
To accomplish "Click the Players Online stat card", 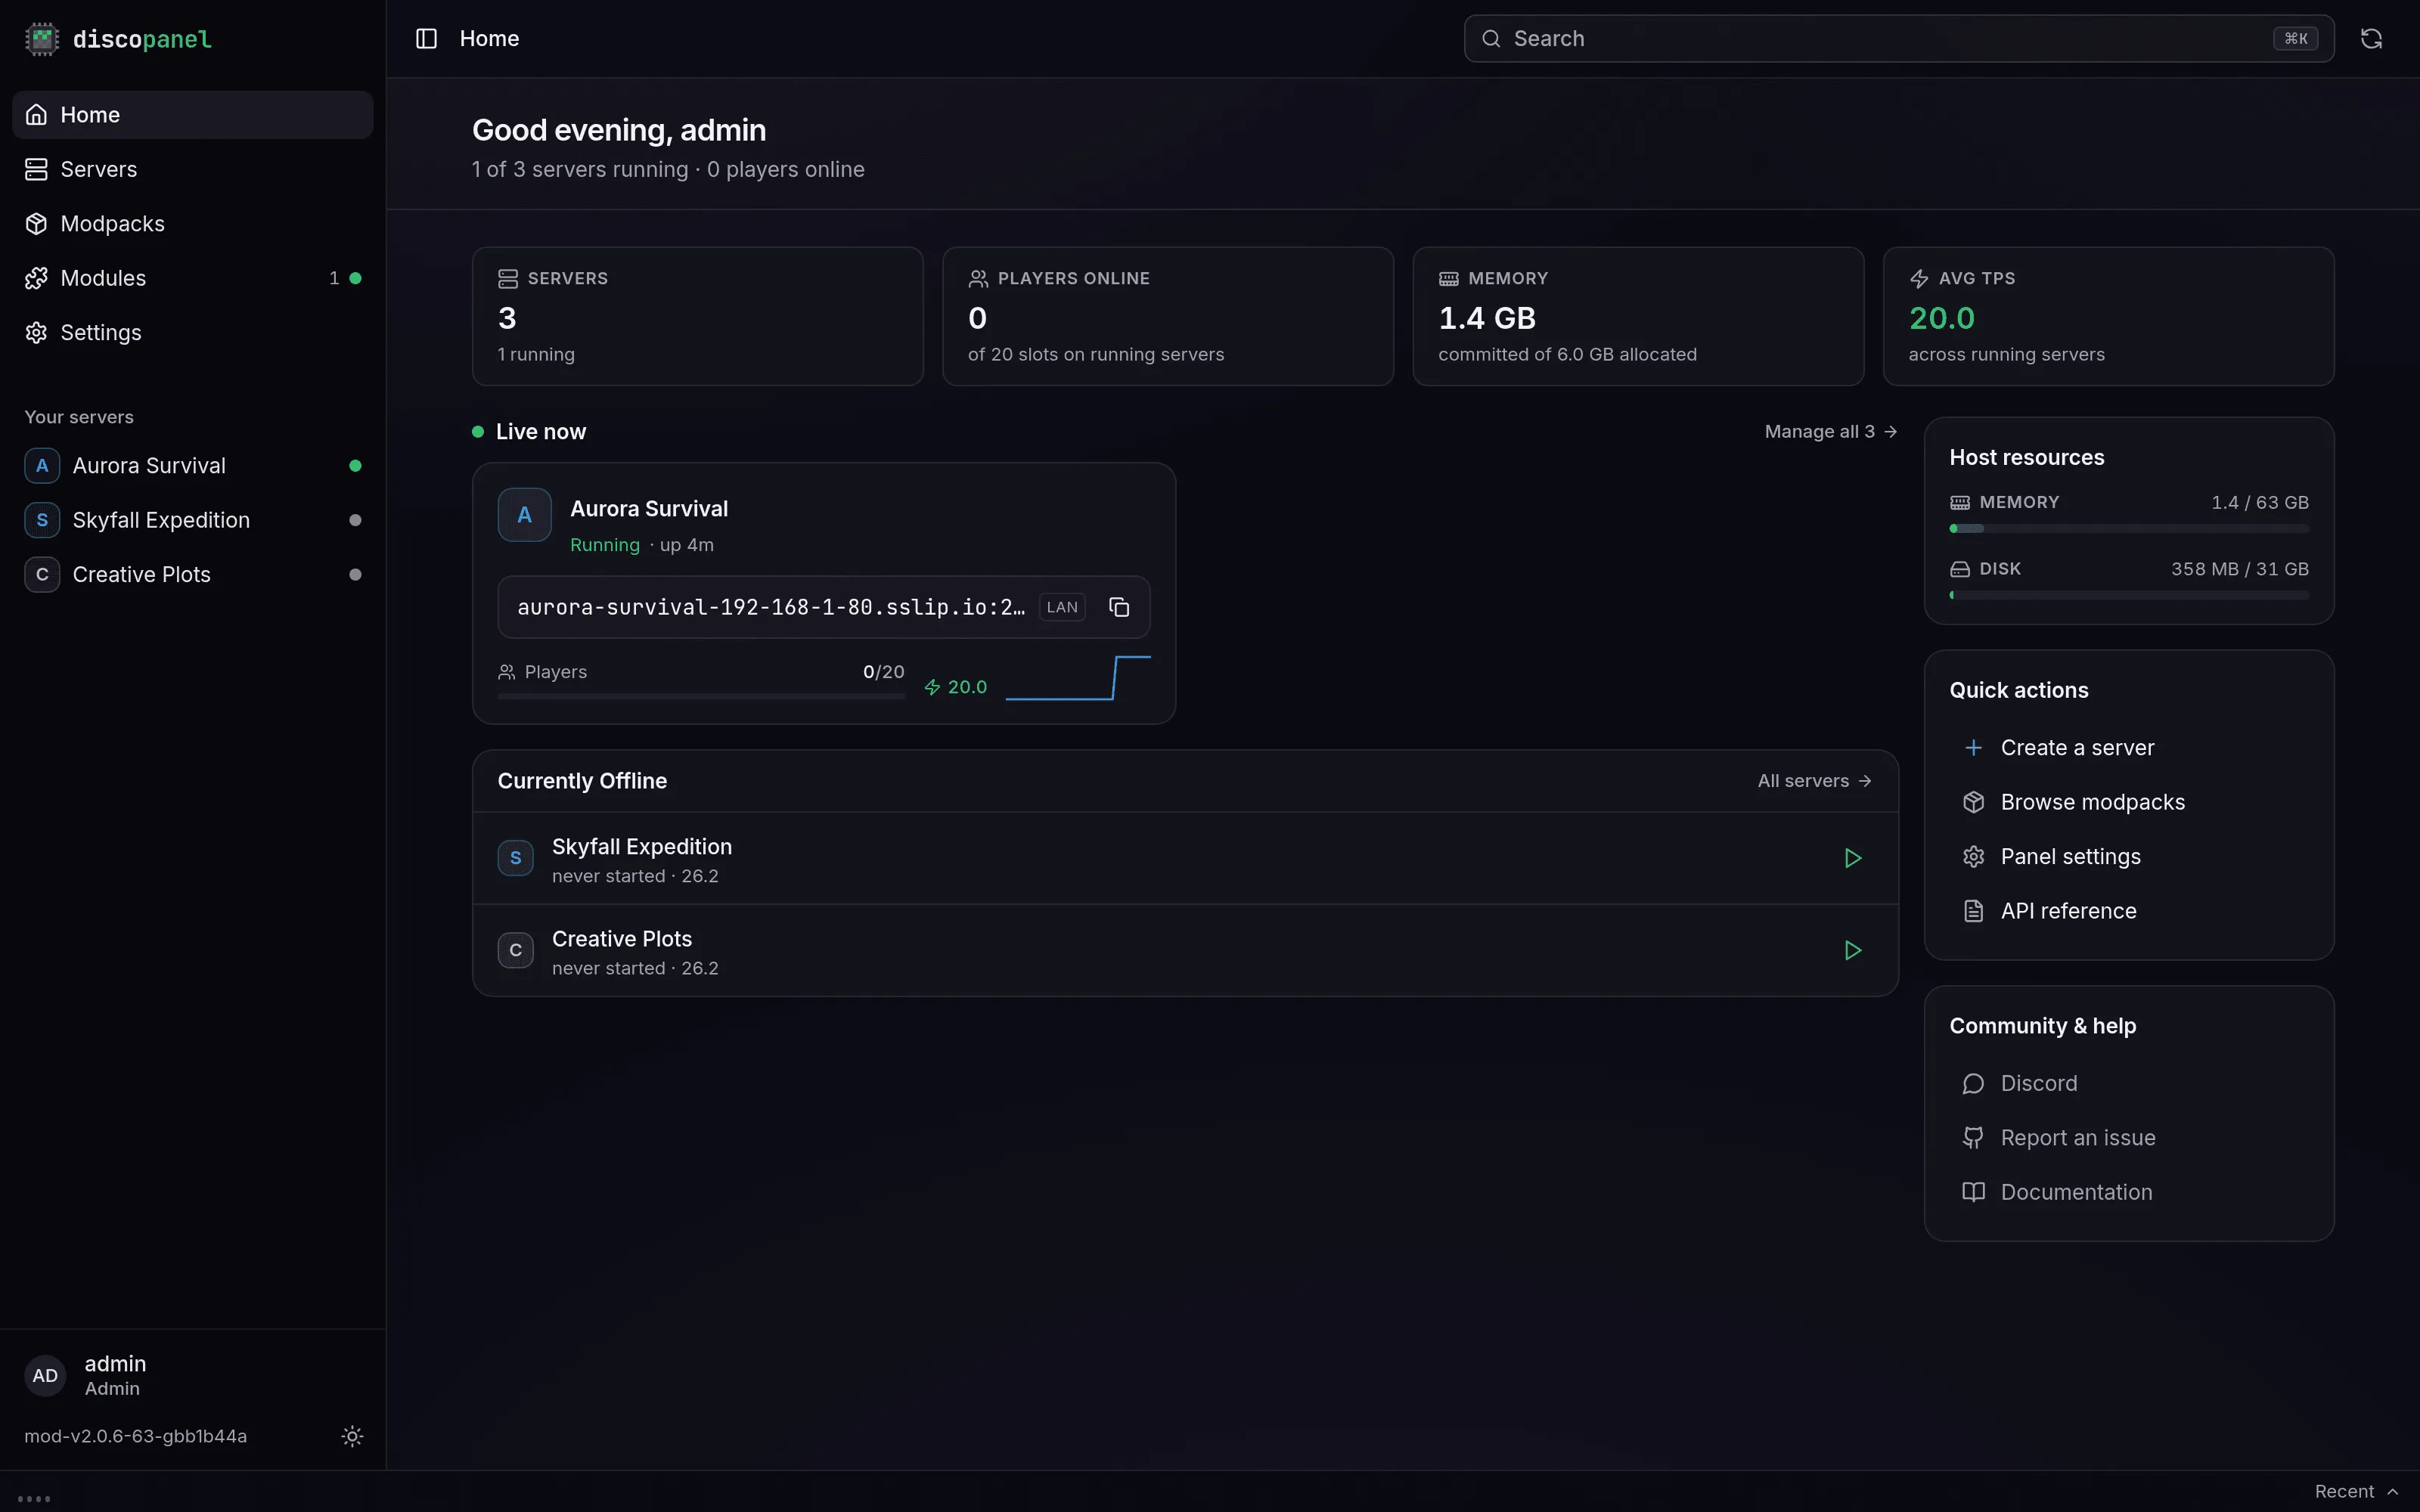I will (1167, 316).
